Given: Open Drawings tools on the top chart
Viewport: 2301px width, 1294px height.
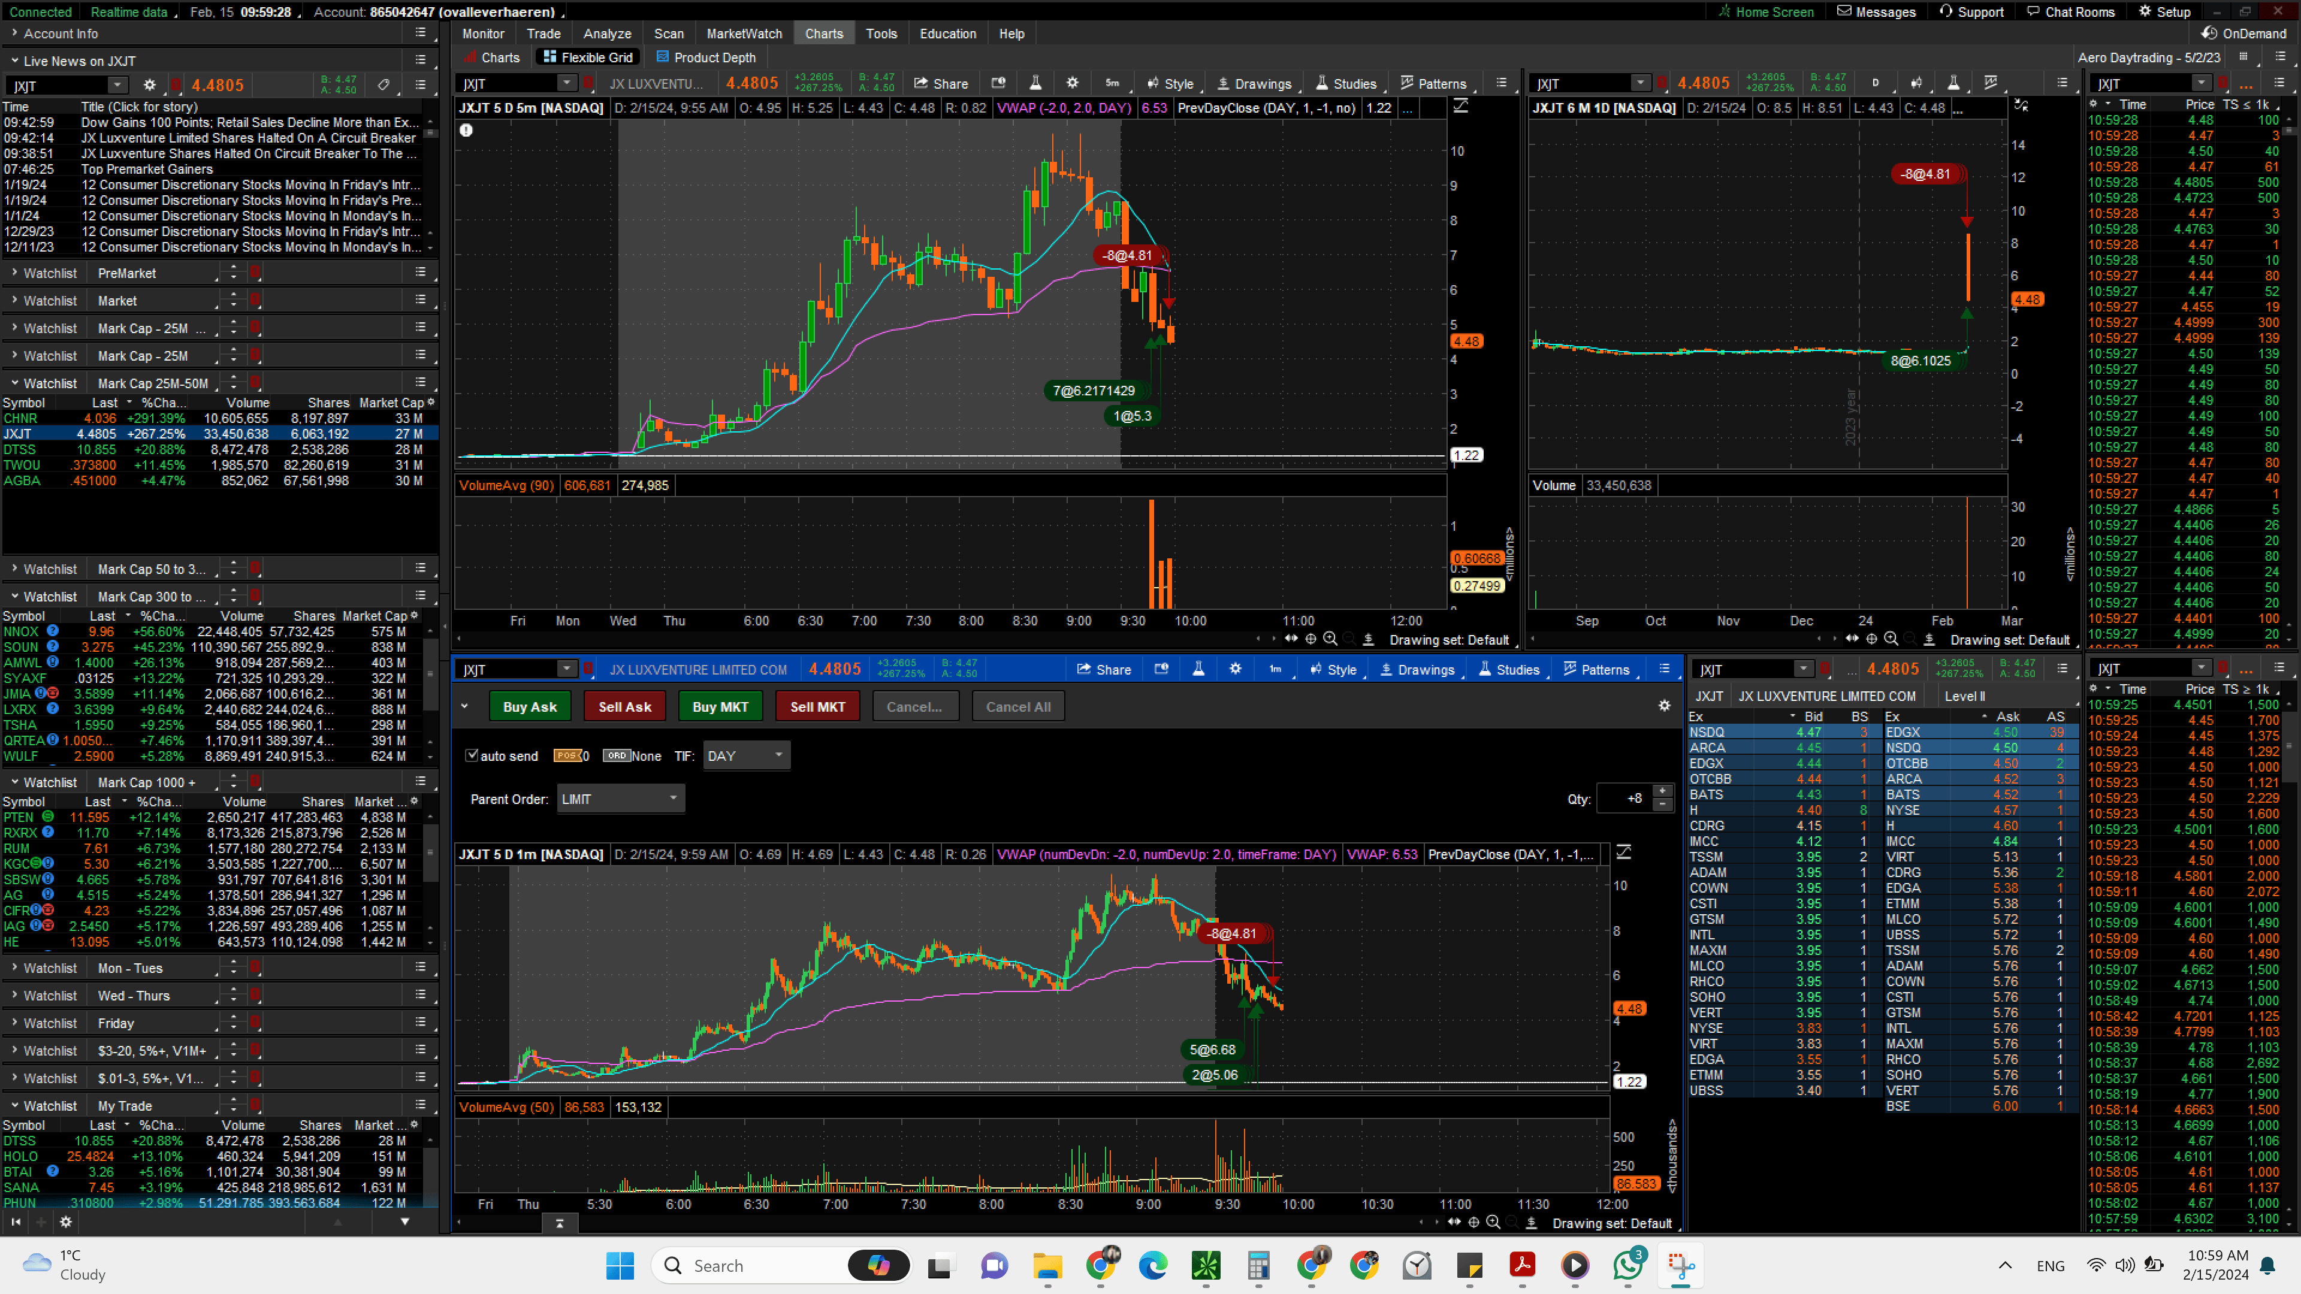Looking at the screenshot, I should tap(1254, 83).
